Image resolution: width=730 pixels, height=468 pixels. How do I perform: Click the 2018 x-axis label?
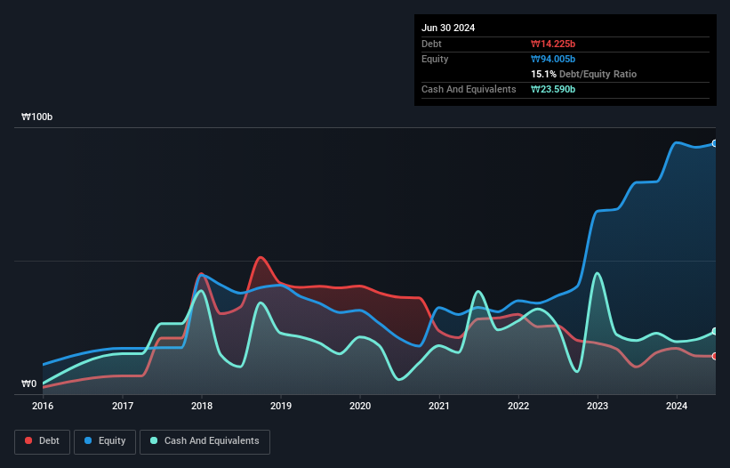pyautogui.click(x=202, y=406)
